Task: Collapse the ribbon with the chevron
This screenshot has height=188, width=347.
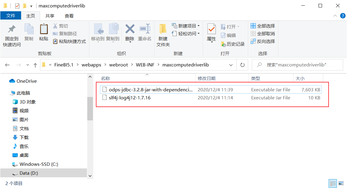Action: [x=335, y=16]
